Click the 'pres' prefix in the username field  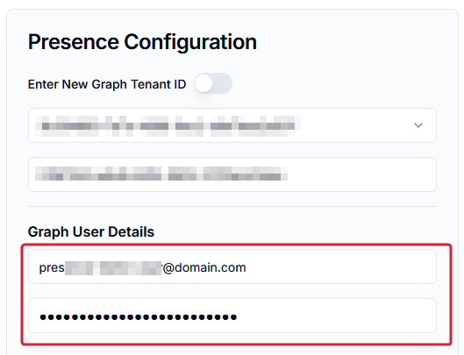point(52,268)
